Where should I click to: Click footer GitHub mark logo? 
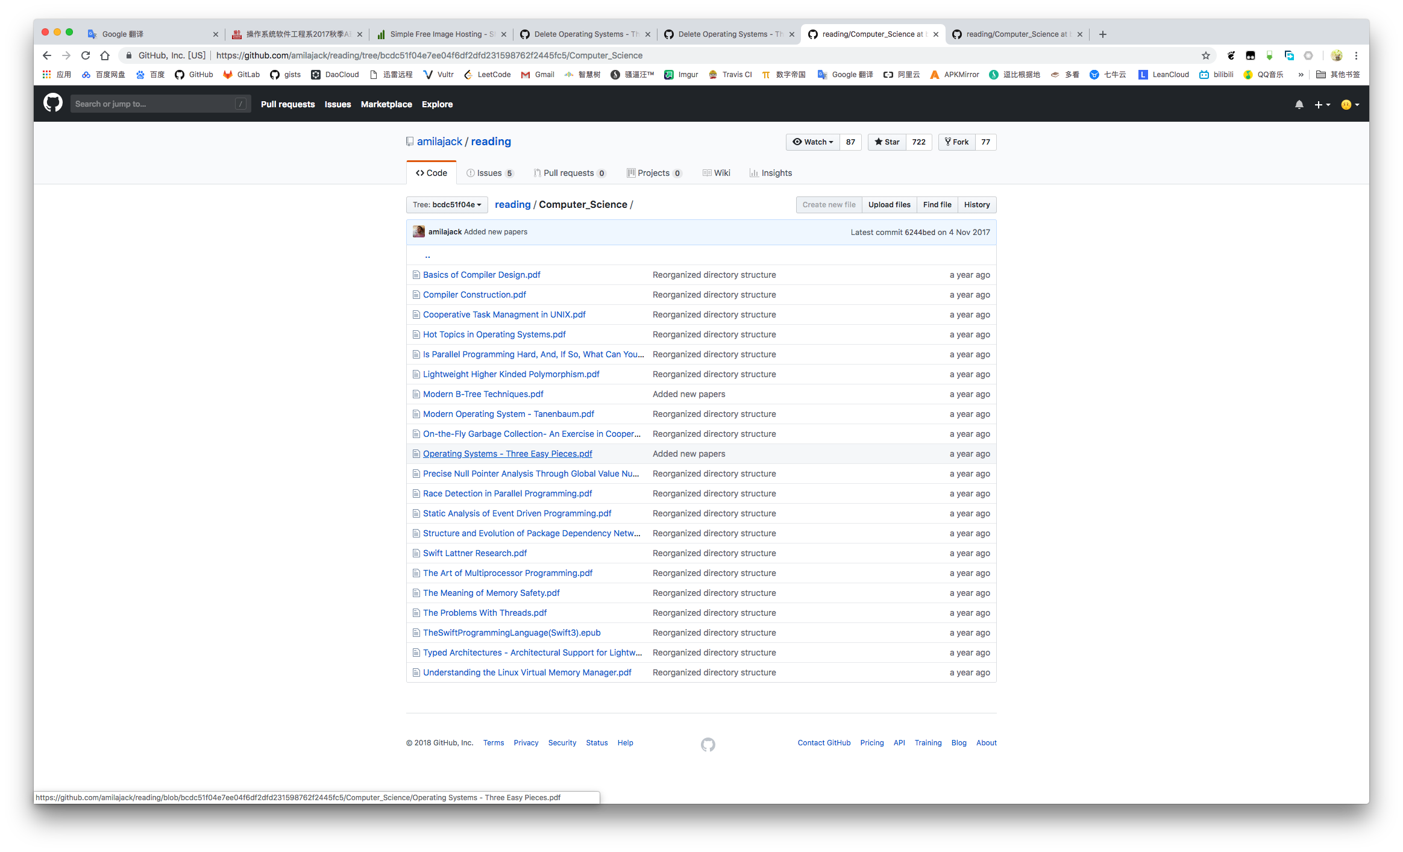coord(708,744)
